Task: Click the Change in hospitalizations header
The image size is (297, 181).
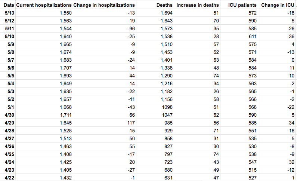Action: click(104, 5)
